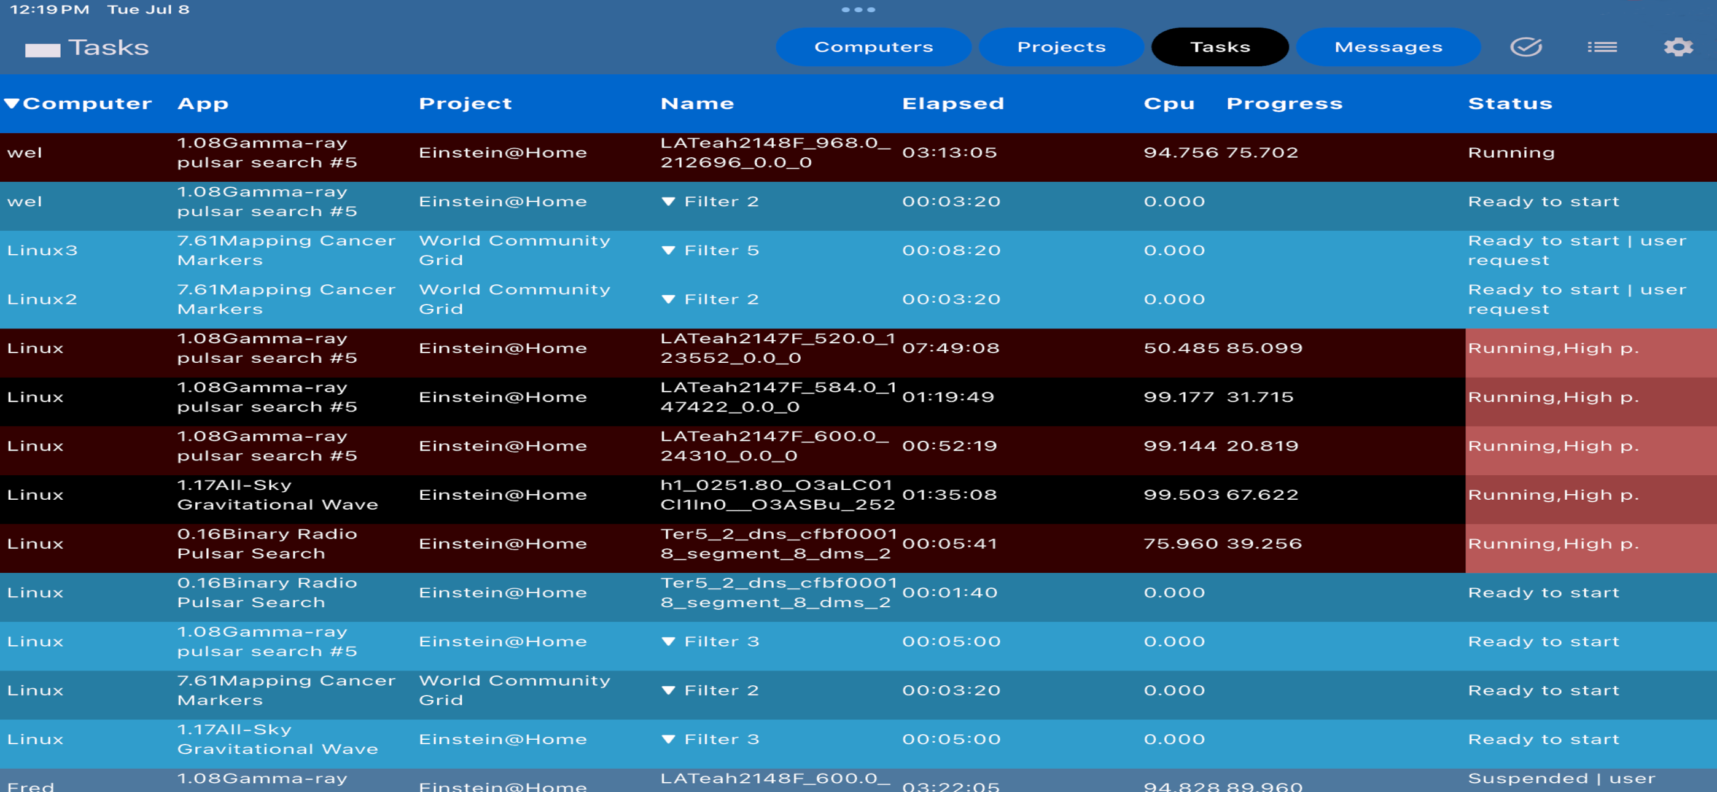This screenshot has height=792, width=1717.
Task: Click 1.17All-Sky Gravitational Wave in running row
Action: tap(278, 495)
